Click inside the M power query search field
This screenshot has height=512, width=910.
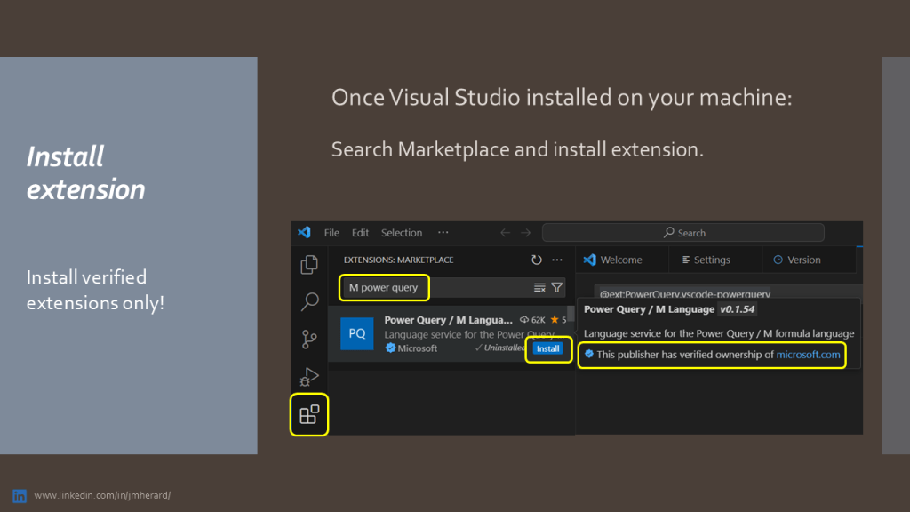[384, 288]
